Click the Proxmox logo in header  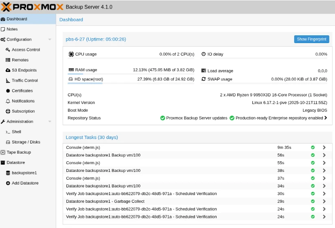tap(32, 7)
